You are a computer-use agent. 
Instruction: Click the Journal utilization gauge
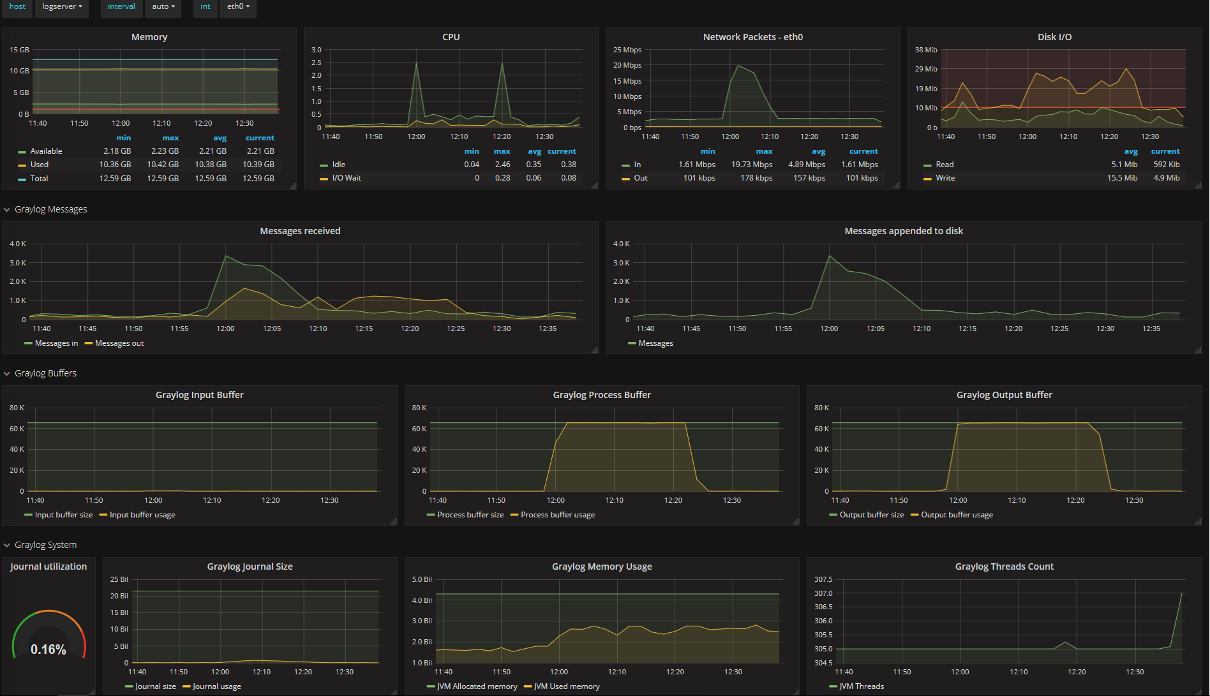[x=49, y=635]
